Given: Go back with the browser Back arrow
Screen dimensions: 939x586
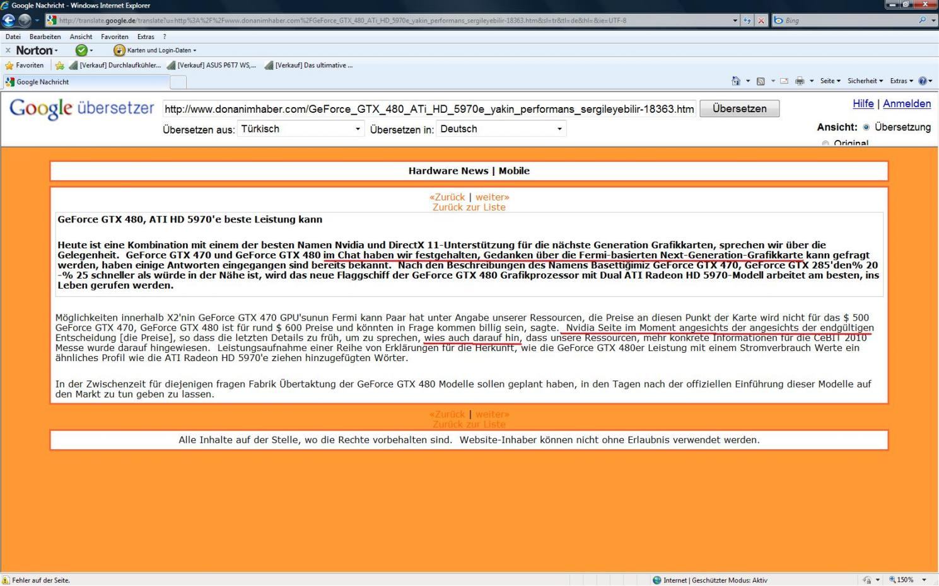Looking at the screenshot, I should coord(8,20).
